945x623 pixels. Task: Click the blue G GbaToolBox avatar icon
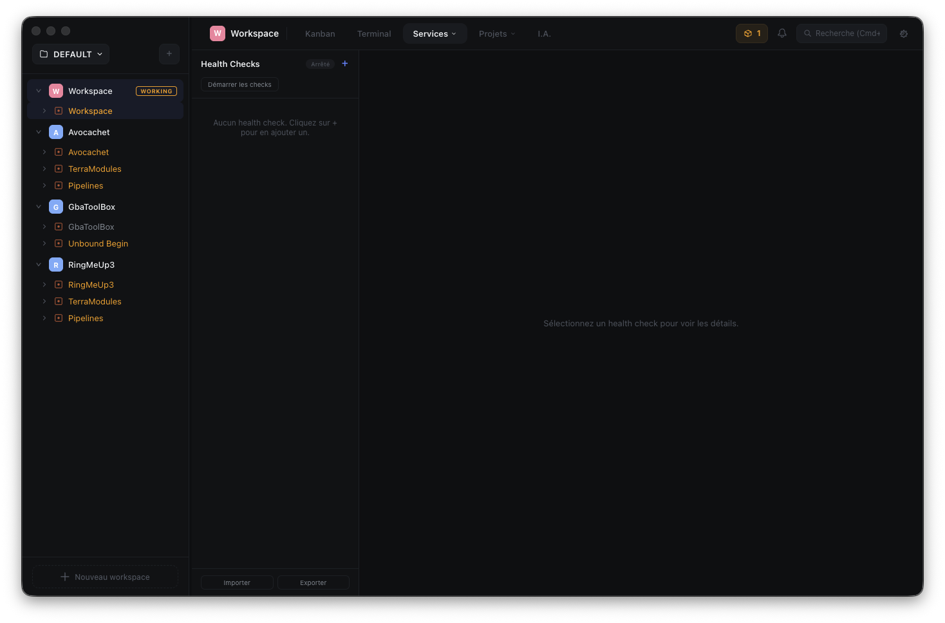coord(56,207)
